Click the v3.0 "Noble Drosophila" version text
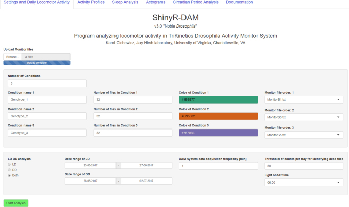The width and height of the screenshot is (349, 207). pyautogui.click(x=175, y=26)
